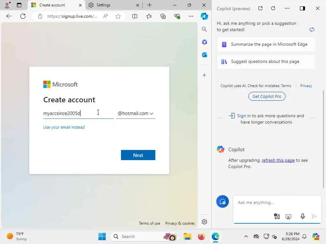Close the Create account tab
This screenshot has height=244, width=326.
pos(81,5)
